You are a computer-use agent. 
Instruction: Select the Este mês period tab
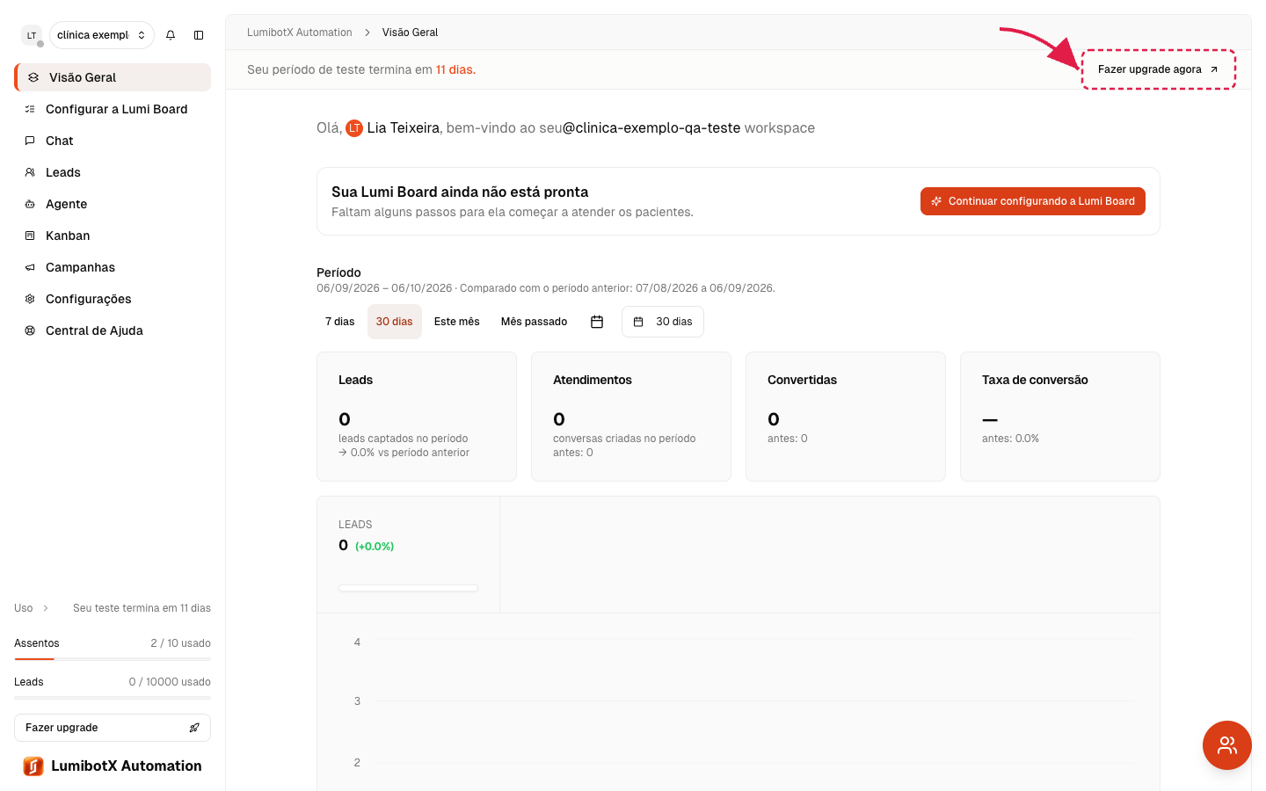(x=457, y=322)
